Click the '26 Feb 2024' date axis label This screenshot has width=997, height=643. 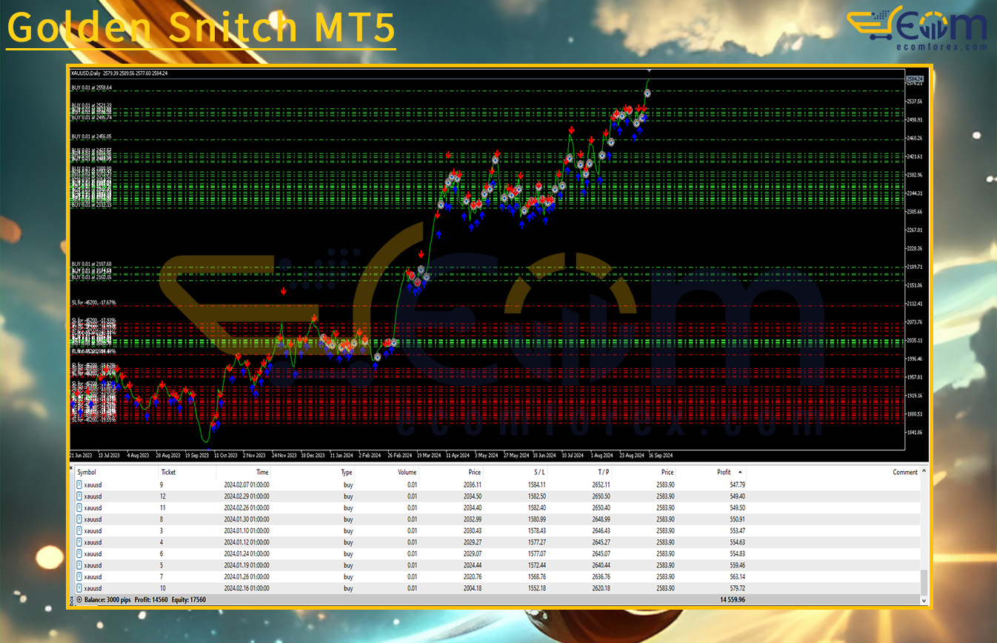[x=399, y=455]
